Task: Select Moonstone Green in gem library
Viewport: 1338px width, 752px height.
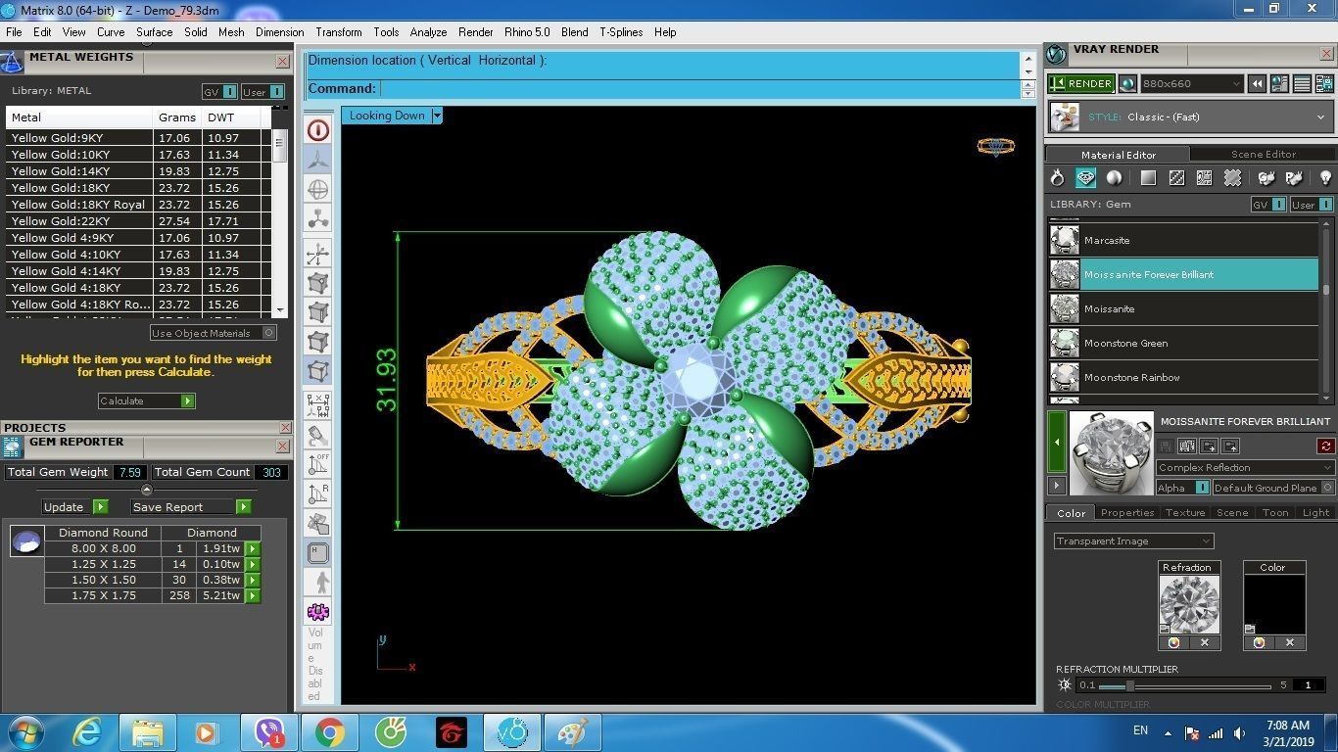Action: pyautogui.click(x=1183, y=344)
